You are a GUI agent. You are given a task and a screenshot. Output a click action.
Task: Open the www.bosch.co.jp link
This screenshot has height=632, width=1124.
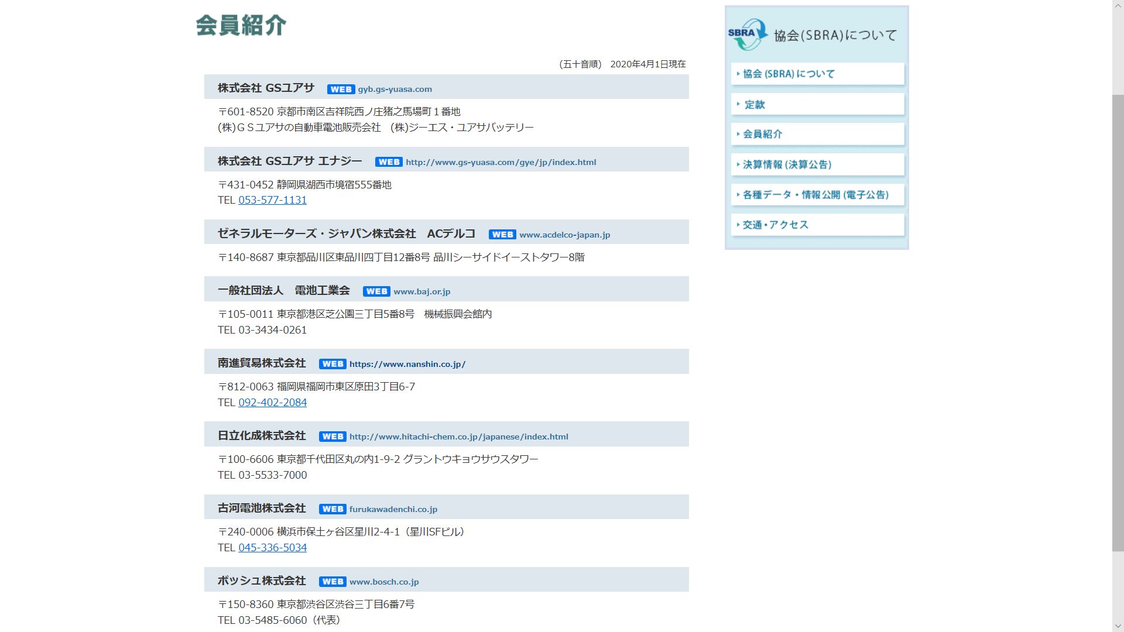click(x=384, y=582)
